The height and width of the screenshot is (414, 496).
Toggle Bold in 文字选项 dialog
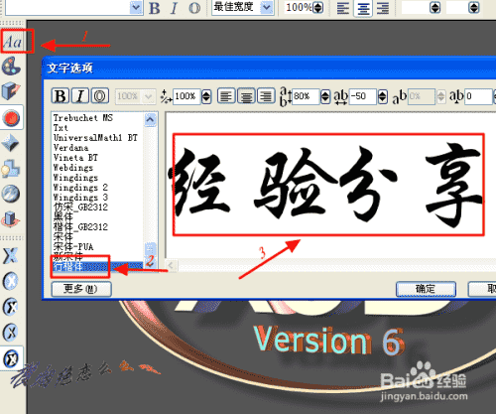click(61, 96)
